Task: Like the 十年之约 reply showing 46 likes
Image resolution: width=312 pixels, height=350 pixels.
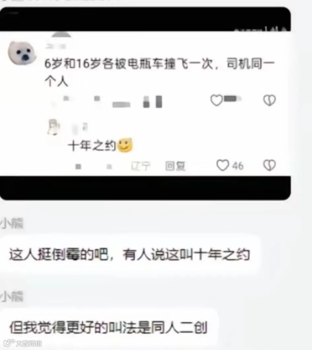Action: [223, 166]
